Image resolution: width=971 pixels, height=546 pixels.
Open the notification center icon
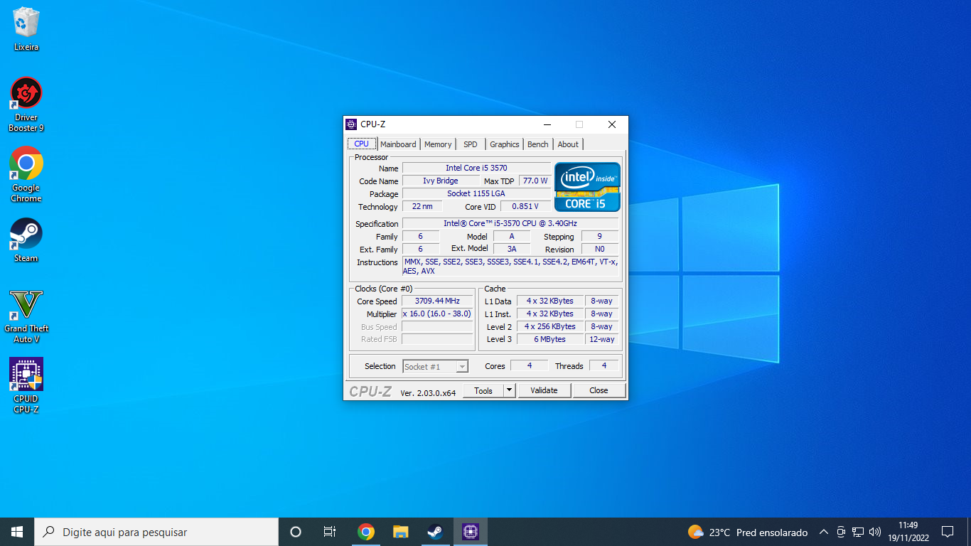pyautogui.click(x=948, y=532)
